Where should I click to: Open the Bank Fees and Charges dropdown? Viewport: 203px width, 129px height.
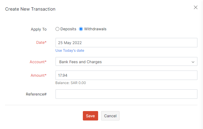click(123, 62)
